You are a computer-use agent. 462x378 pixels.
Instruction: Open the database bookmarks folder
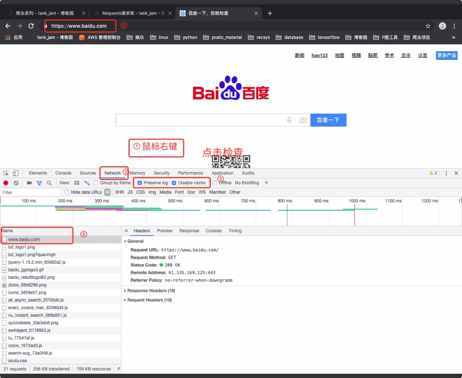click(x=289, y=38)
